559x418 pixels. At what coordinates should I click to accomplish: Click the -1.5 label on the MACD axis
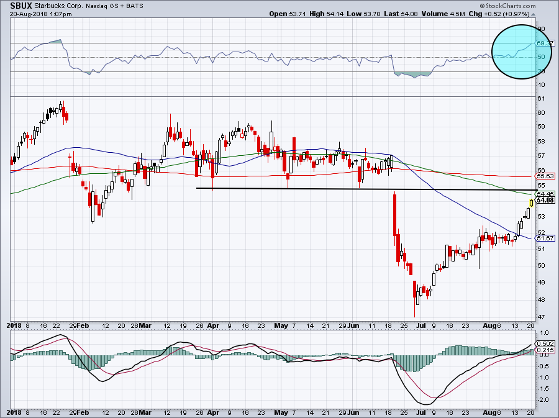(544, 389)
